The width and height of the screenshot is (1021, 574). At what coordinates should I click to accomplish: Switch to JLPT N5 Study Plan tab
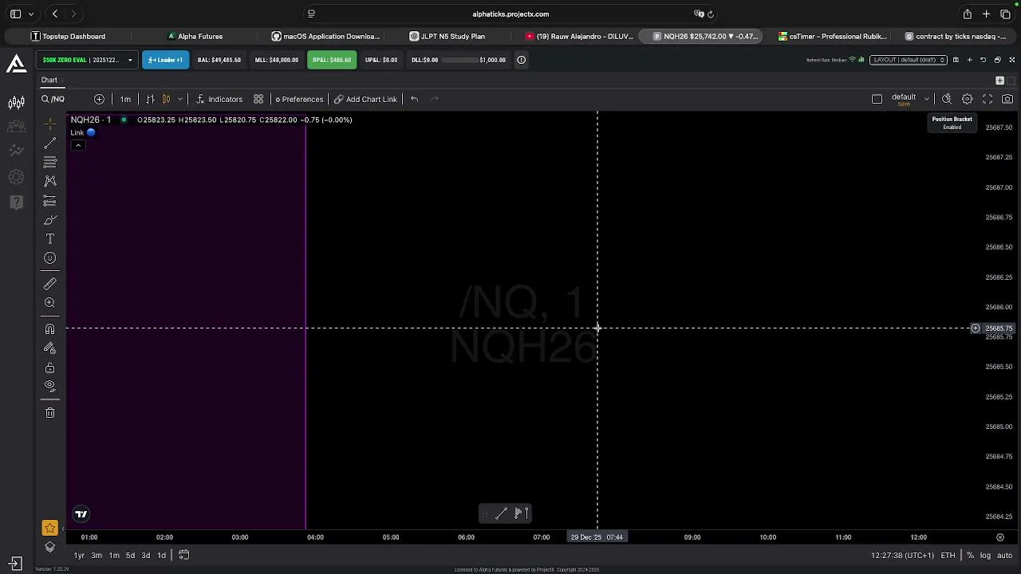[x=447, y=36]
